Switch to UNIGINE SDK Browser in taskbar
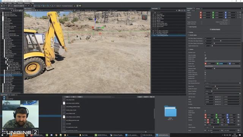 (x=101, y=135)
